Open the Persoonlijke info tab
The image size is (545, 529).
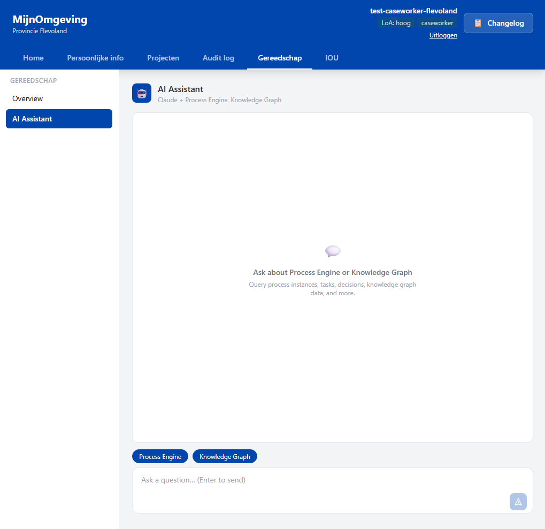(x=95, y=58)
